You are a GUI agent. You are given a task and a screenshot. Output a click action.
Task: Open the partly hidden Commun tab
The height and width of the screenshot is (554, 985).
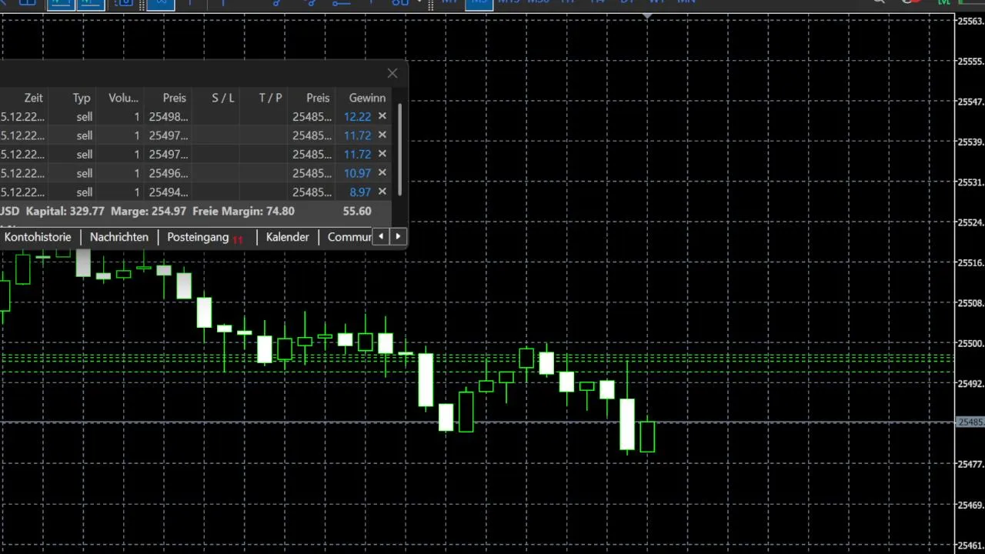pyautogui.click(x=349, y=237)
